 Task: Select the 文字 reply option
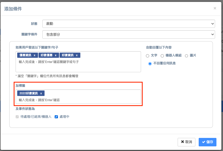point(148,56)
